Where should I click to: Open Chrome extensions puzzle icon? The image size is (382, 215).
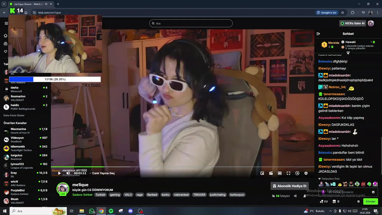(353, 13)
